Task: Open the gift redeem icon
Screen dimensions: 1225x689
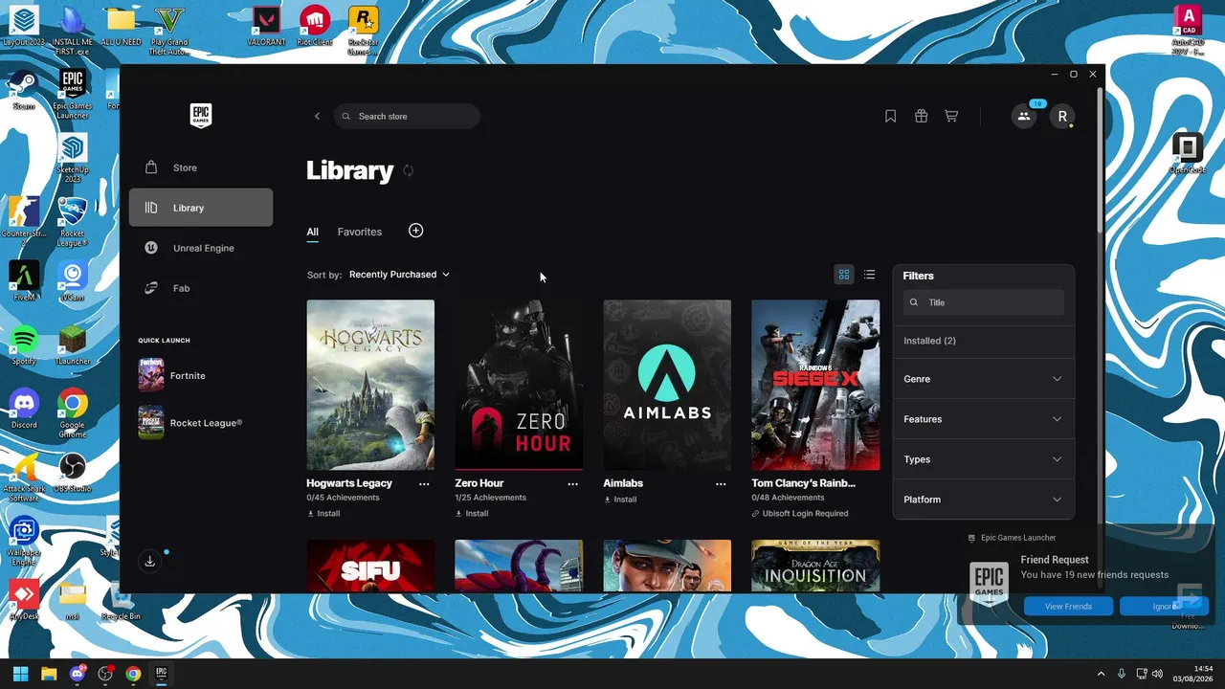Action: pos(921,117)
